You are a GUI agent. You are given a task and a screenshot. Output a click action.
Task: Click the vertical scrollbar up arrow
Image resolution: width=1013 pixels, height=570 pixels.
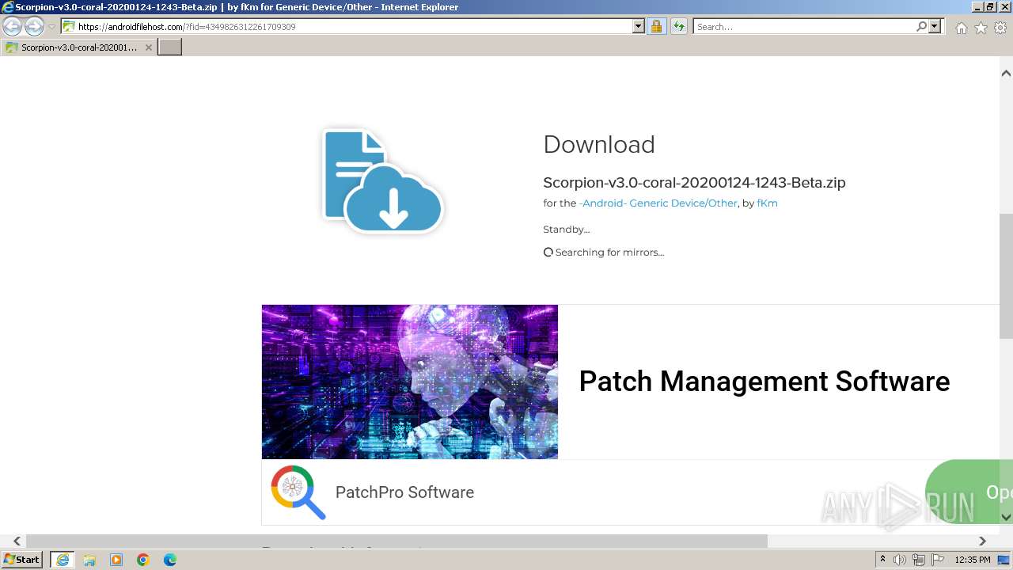pyautogui.click(x=1006, y=74)
